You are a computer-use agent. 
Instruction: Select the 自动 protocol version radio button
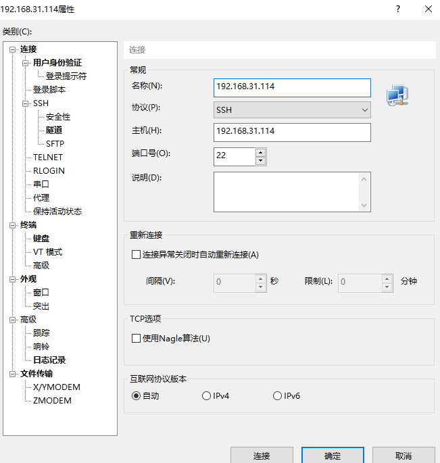(136, 395)
